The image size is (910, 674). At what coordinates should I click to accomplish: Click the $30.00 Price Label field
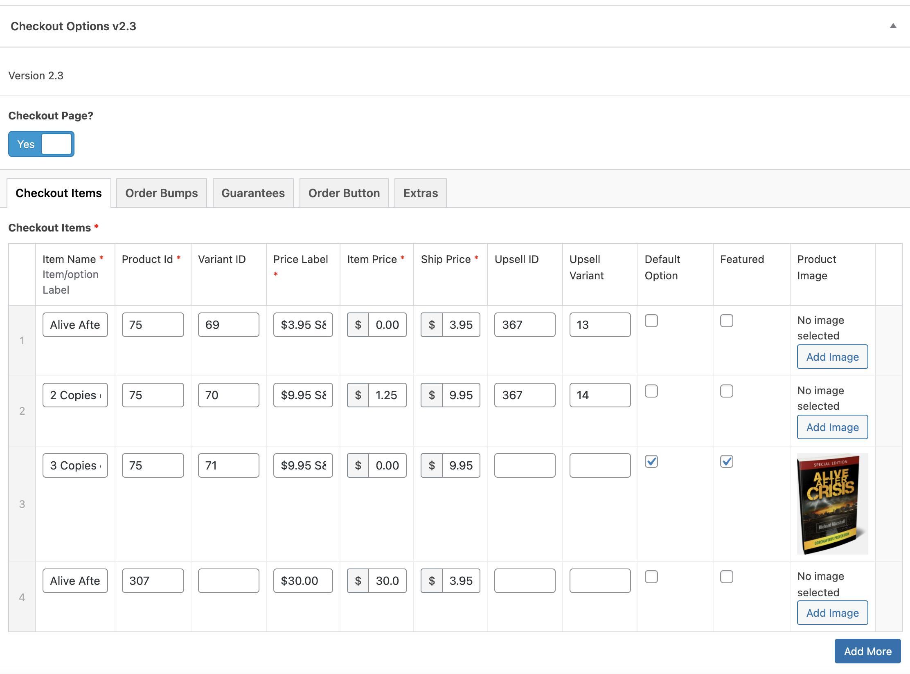tap(303, 581)
